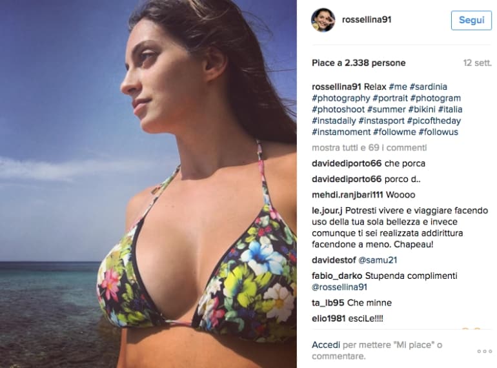
Task: Click the rossellina91 profile avatar
Action: tap(323, 20)
